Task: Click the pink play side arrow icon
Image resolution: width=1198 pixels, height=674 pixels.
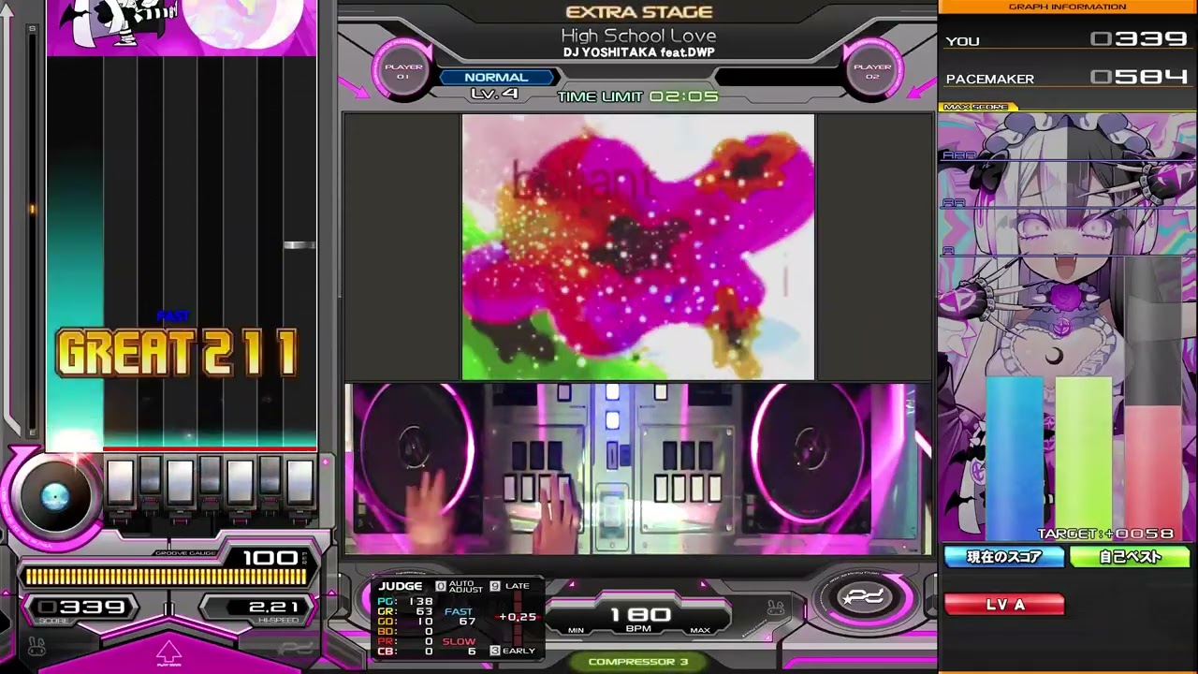Action: click(x=168, y=652)
